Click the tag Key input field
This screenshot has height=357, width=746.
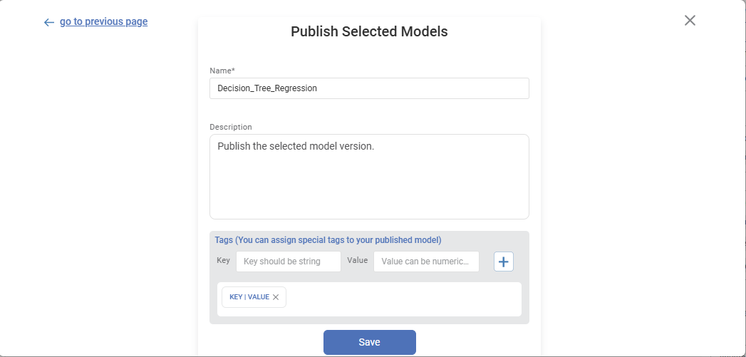289,262
